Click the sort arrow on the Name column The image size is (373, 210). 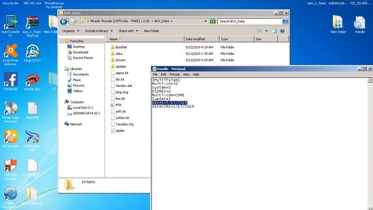[x=120, y=39]
